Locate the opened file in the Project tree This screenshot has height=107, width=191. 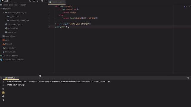point(30,1)
